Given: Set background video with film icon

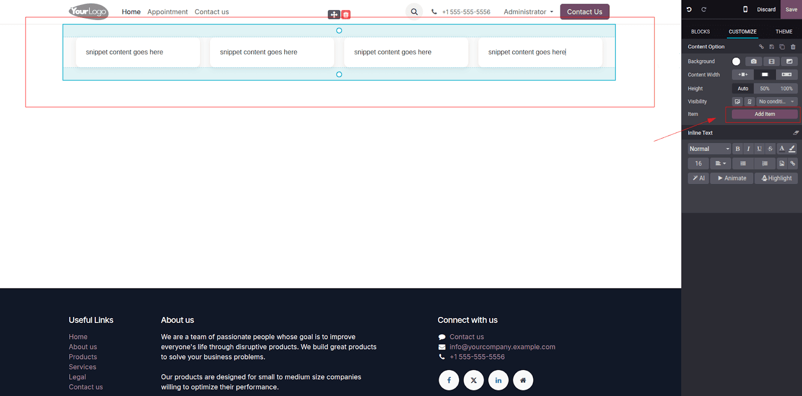Looking at the screenshot, I should (771, 61).
